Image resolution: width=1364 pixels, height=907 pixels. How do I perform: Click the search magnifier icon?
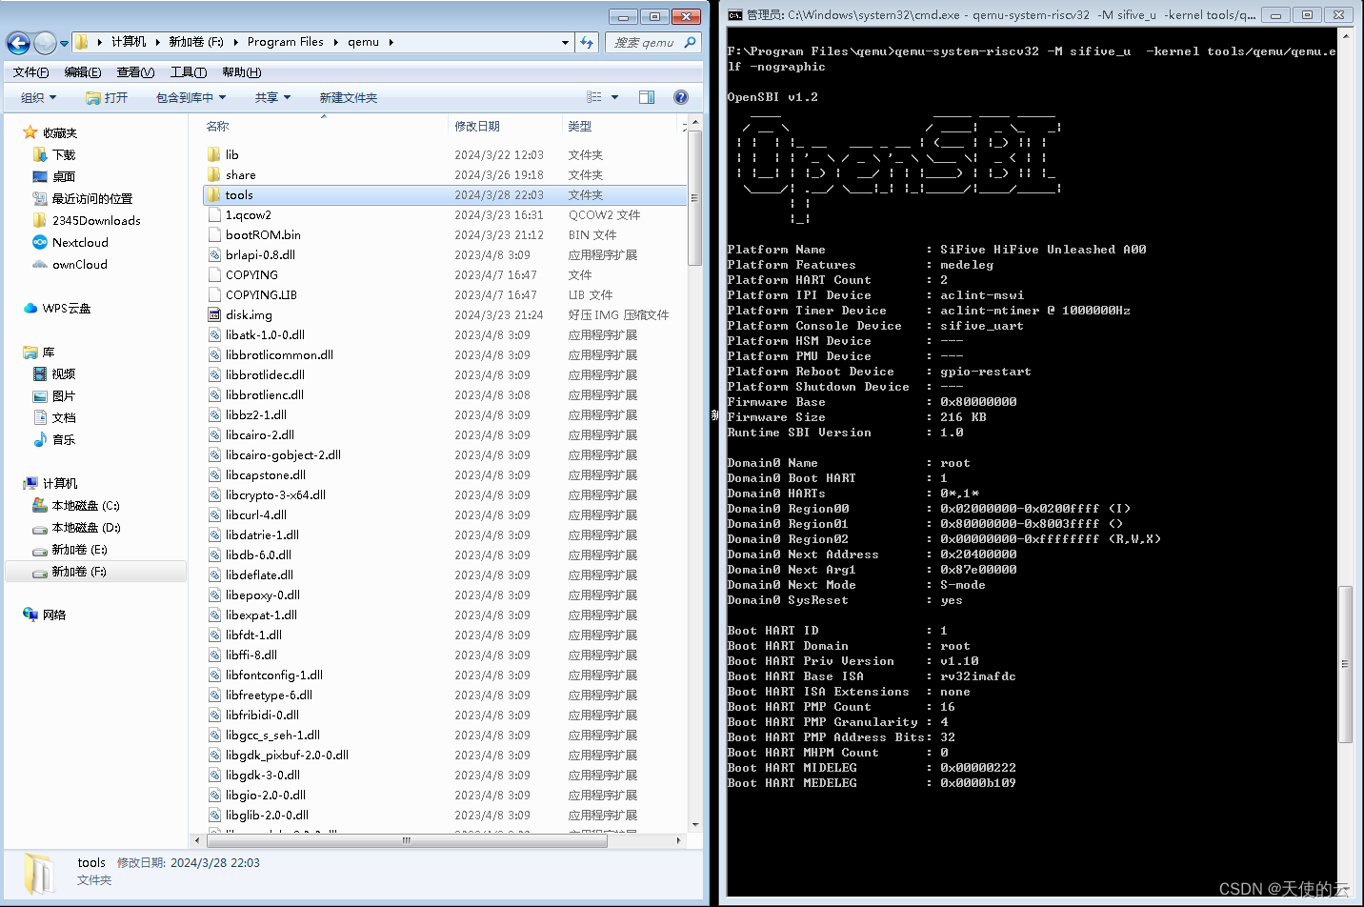(691, 42)
